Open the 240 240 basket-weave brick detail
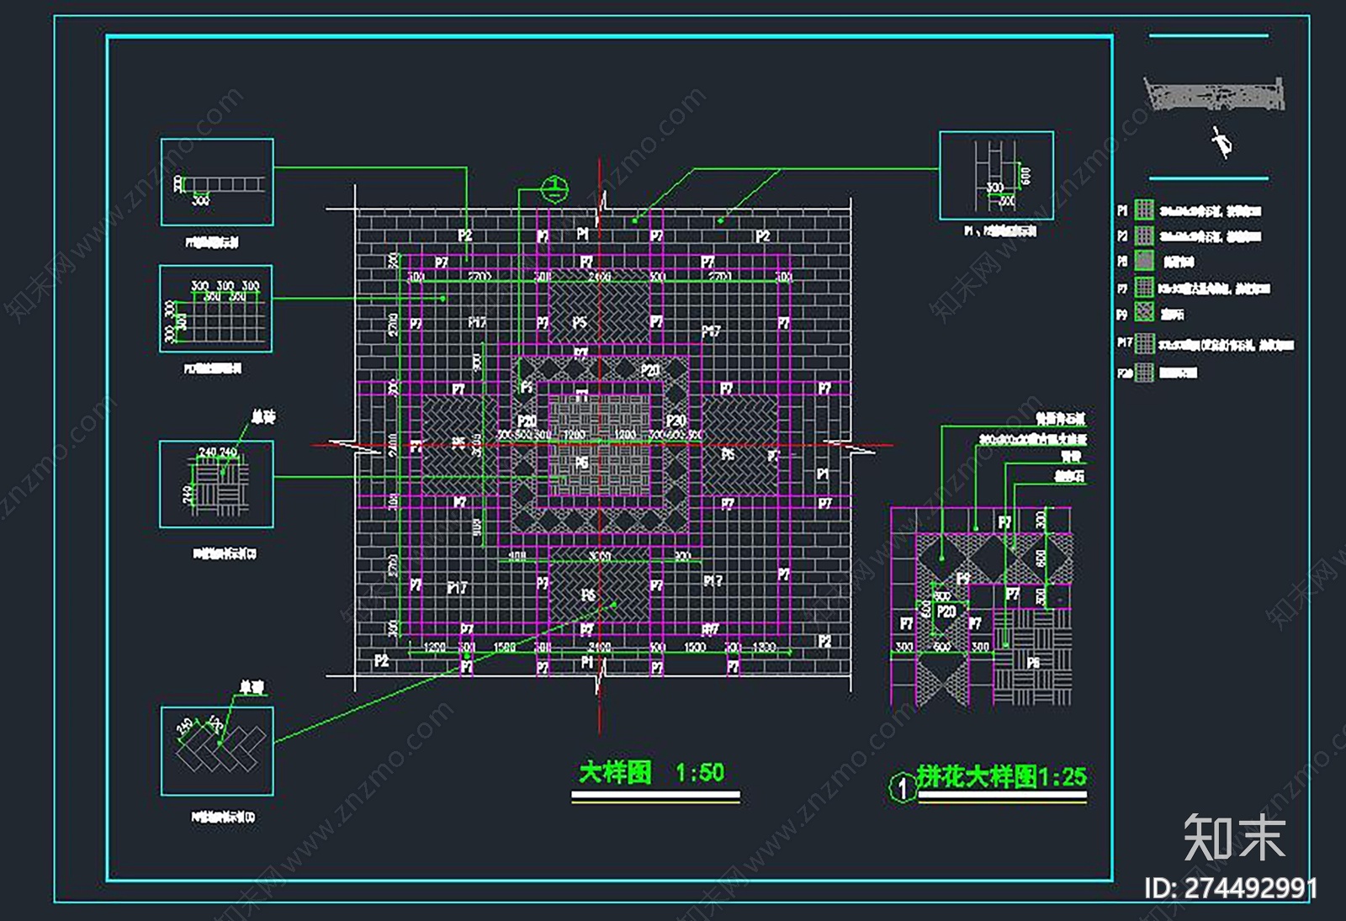 point(216,484)
